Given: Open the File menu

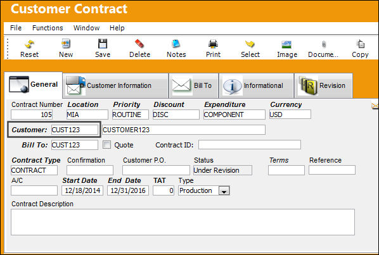Looking at the screenshot, I should [x=16, y=28].
